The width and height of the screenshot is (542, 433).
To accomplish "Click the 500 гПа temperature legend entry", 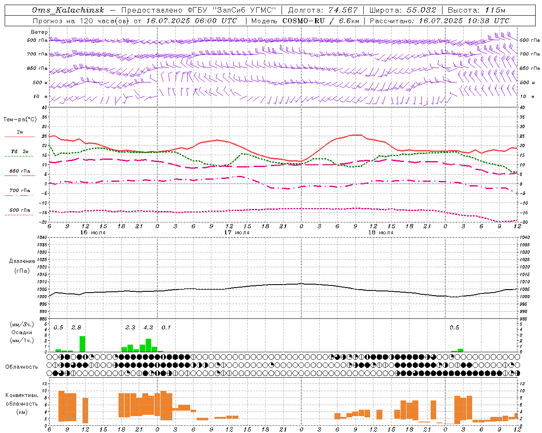I will 19,211.
